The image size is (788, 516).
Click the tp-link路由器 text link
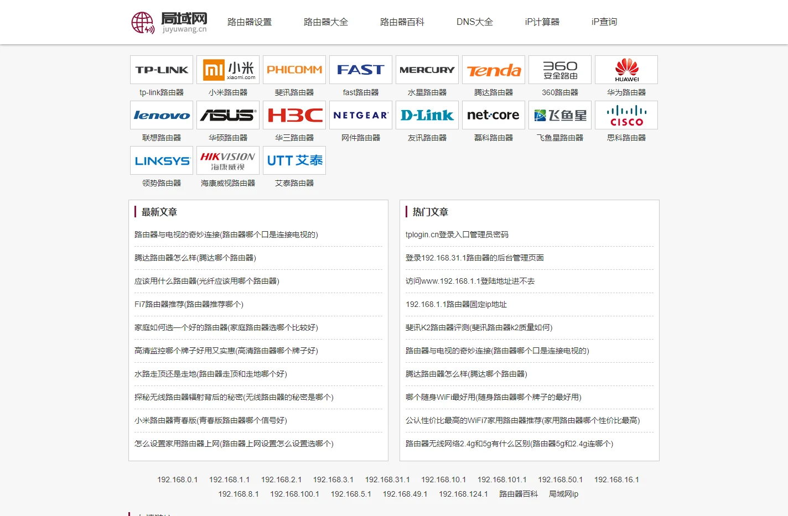[162, 92]
